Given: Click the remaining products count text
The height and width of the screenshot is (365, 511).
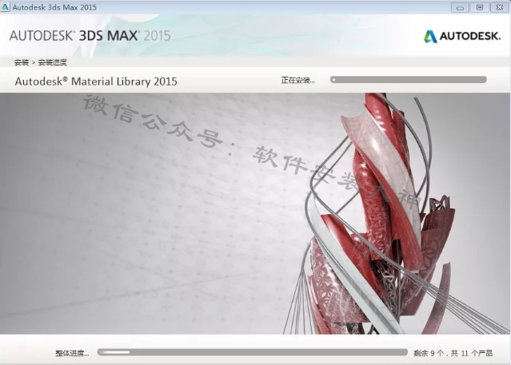Looking at the screenshot, I should [453, 353].
